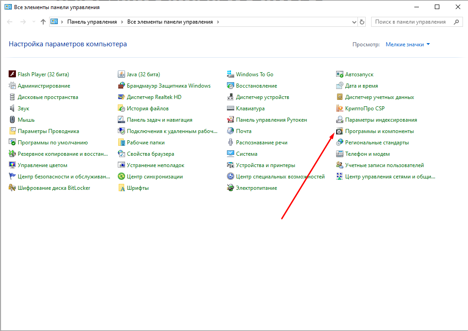The image size is (468, 331).
Task: Expand chevron after Все элементы панели управления
Action: 218,22
